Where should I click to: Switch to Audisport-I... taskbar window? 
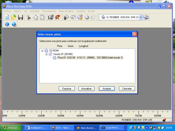click(37, 128)
